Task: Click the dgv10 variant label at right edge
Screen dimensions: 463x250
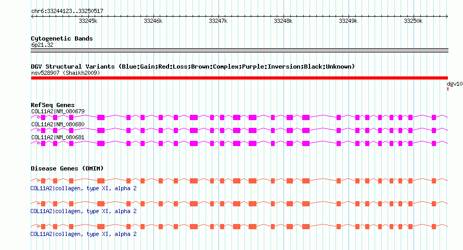Action: pyautogui.click(x=455, y=84)
